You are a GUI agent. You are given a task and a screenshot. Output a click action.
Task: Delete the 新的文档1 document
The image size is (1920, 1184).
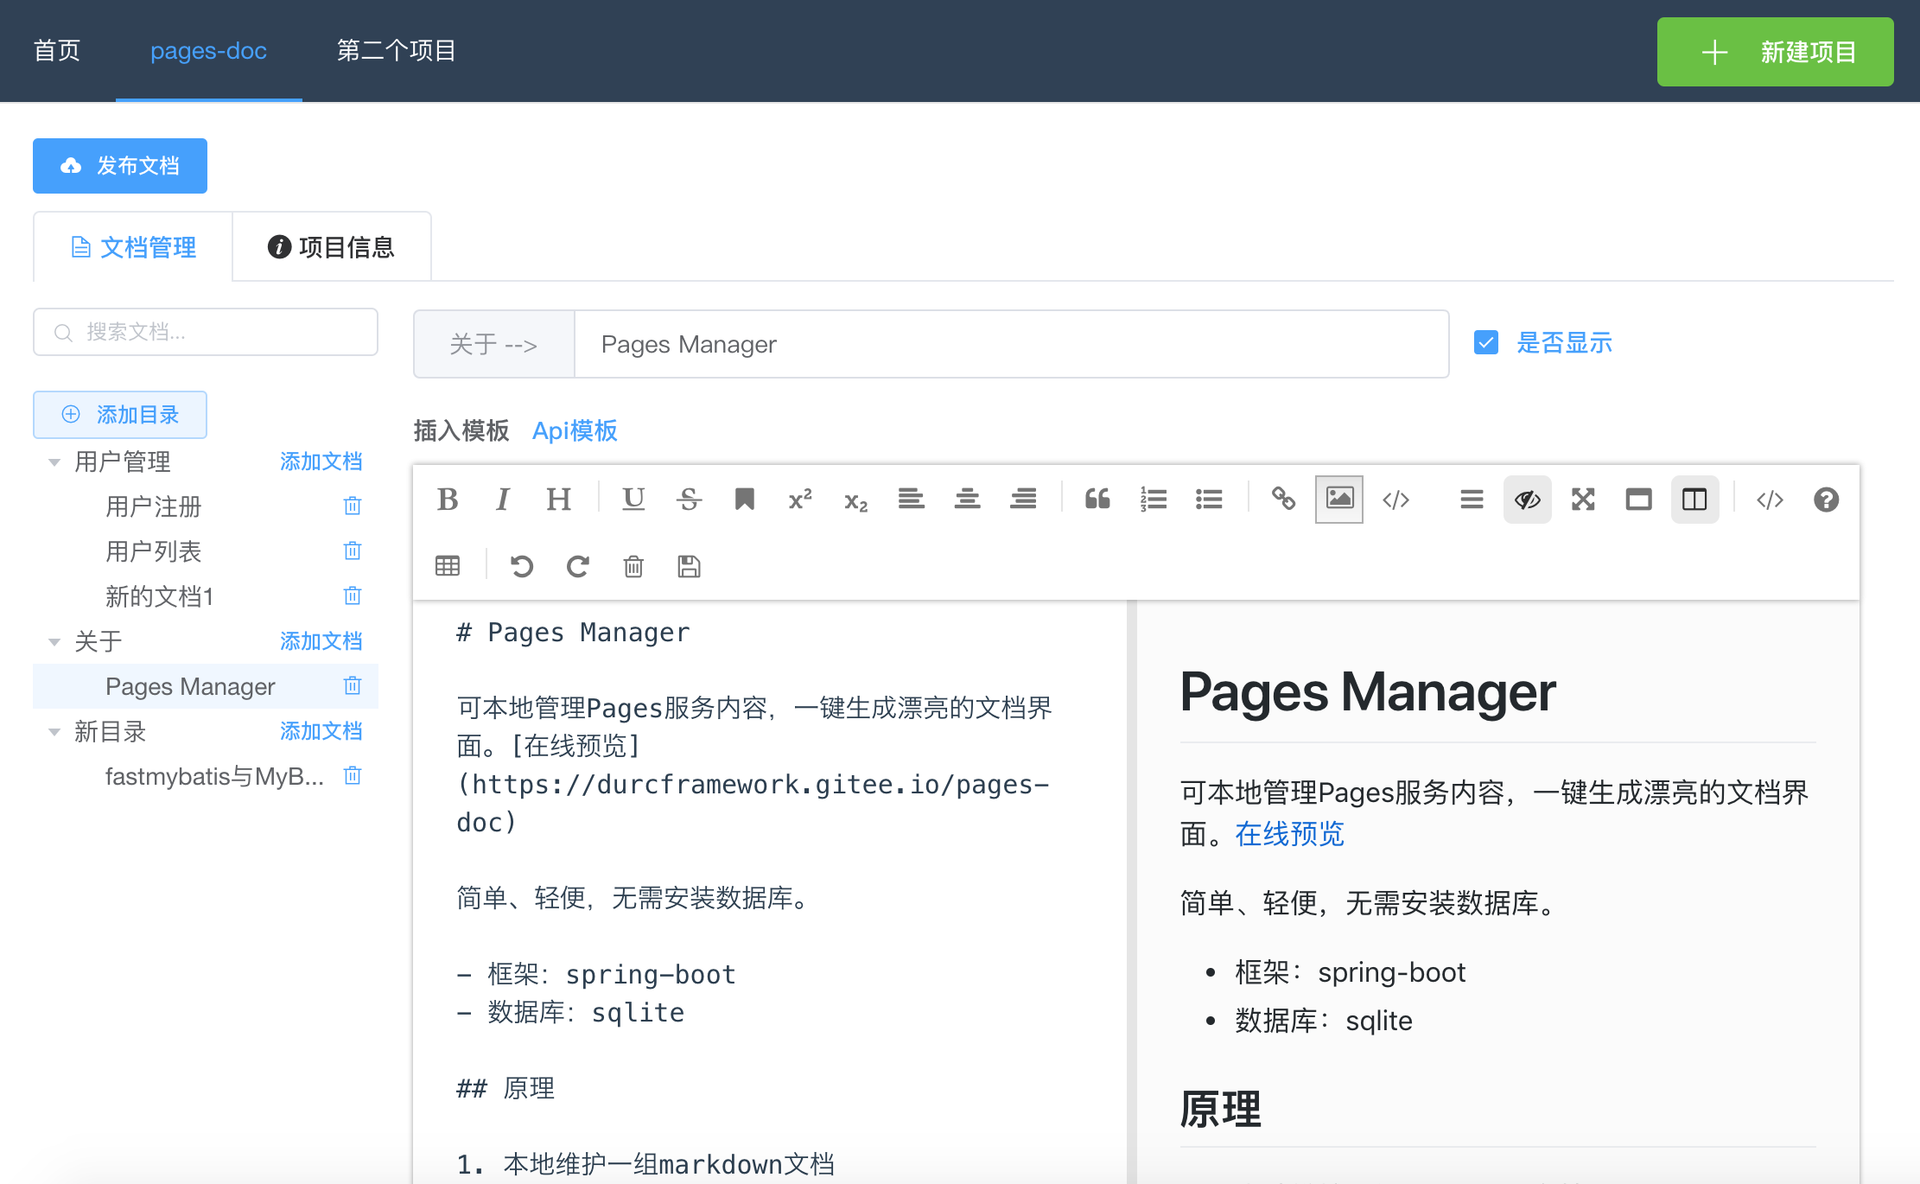coord(353,595)
